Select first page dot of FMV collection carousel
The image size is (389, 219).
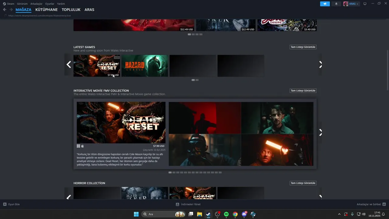pyautogui.click(x=170, y=172)
